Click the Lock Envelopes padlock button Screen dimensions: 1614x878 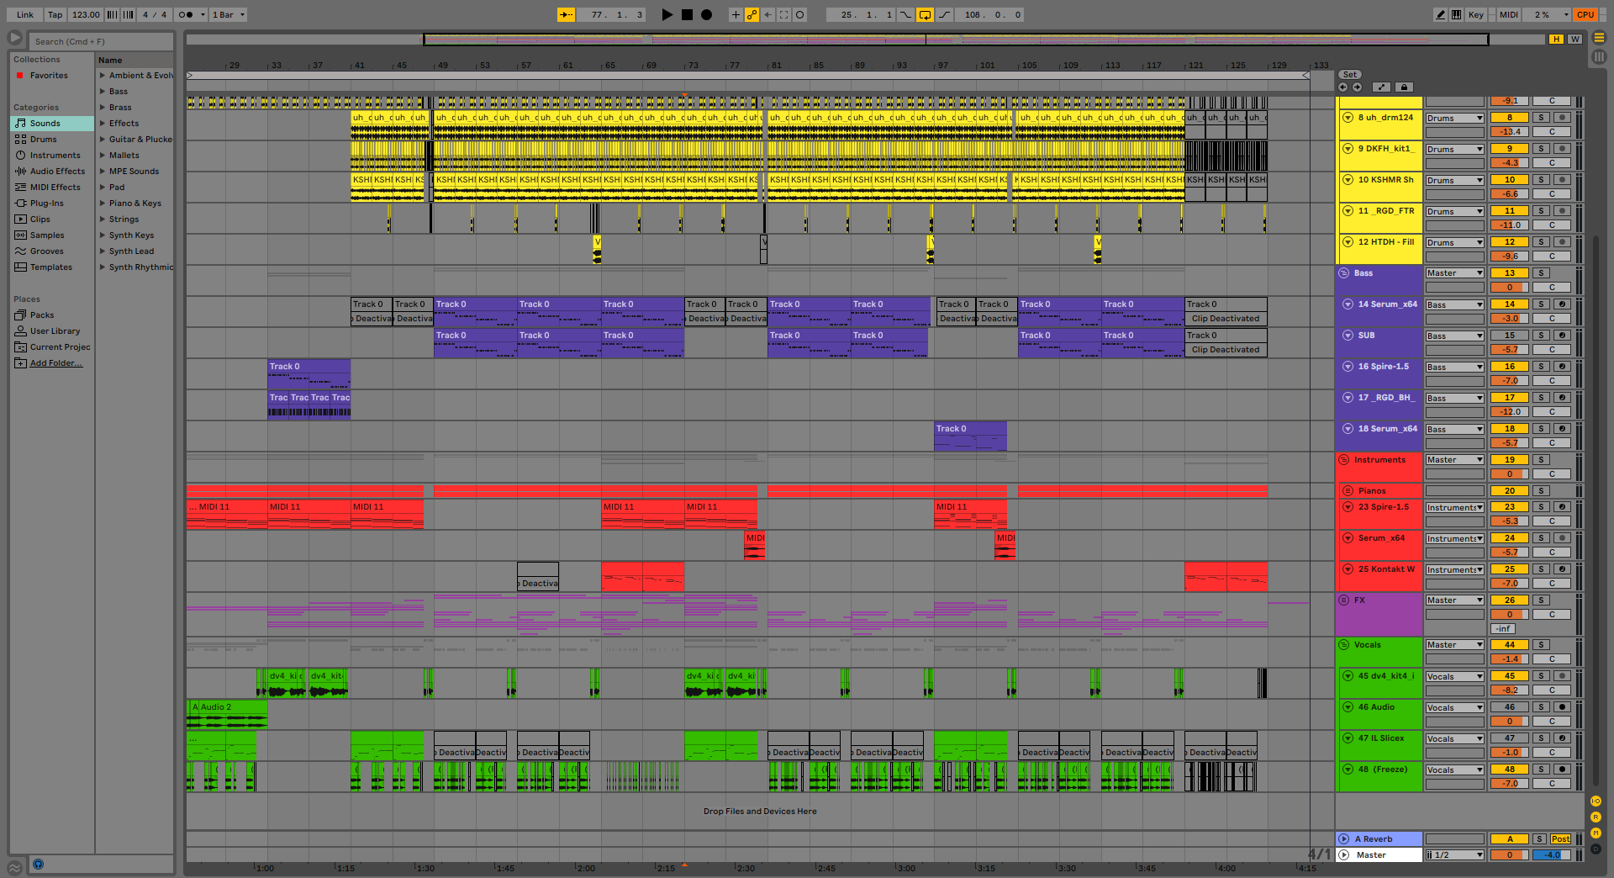coord(1403,87)
